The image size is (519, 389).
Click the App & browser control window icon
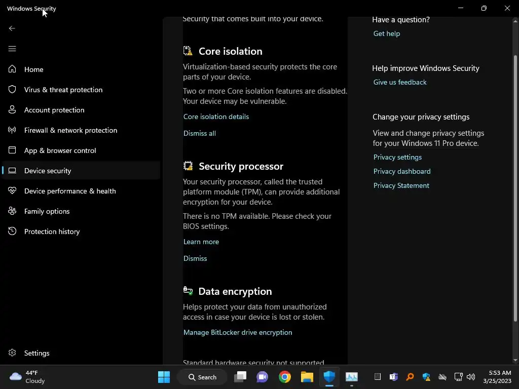click(x=12, y=150)
